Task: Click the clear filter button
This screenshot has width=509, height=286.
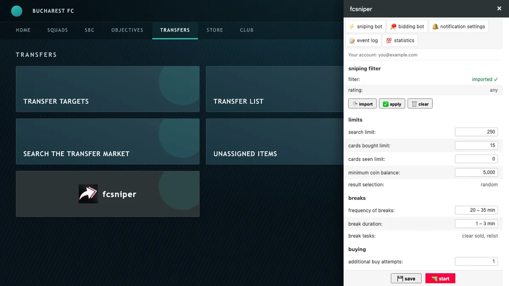Action: 420,104
